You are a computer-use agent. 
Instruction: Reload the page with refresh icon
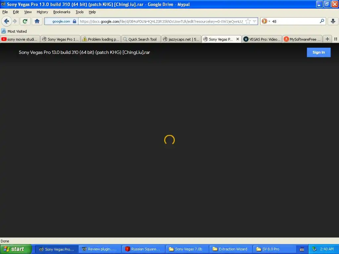(25, 21)
